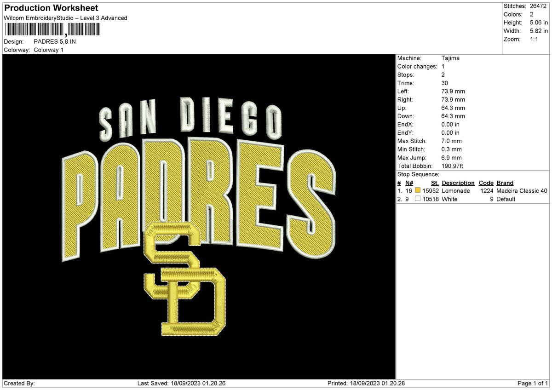Click the Colors value 2

click(532, 14)
